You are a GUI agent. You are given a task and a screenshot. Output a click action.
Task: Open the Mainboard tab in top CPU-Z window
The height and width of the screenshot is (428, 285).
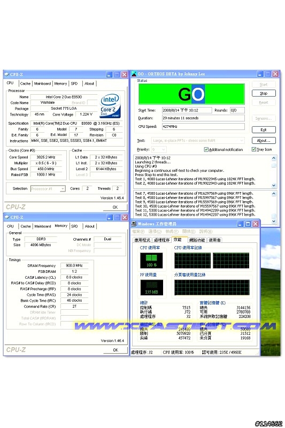(x=42, y=83)
